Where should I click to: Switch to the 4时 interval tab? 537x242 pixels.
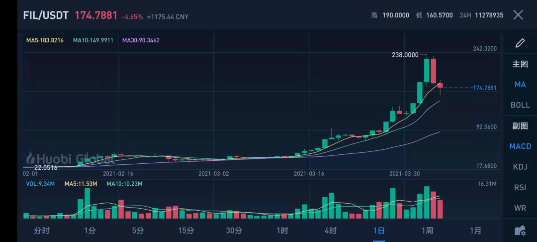coord(331,231)
